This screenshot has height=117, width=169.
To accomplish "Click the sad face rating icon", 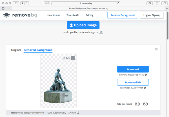I will 145,104.
